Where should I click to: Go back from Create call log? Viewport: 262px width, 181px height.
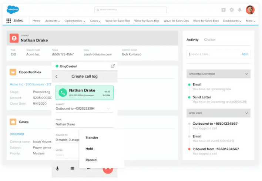(57, 77)
